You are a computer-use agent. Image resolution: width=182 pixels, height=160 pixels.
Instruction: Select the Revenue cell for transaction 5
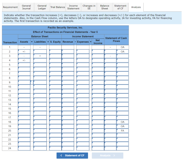68,65
